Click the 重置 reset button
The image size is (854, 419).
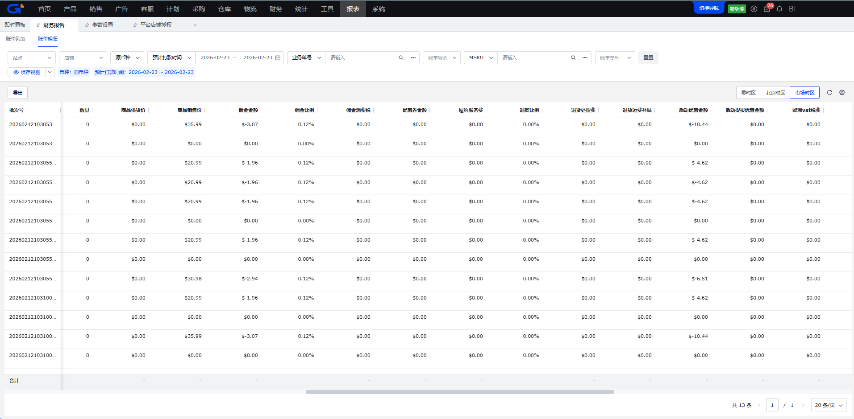pyautogui.click(x=648, y=58)
